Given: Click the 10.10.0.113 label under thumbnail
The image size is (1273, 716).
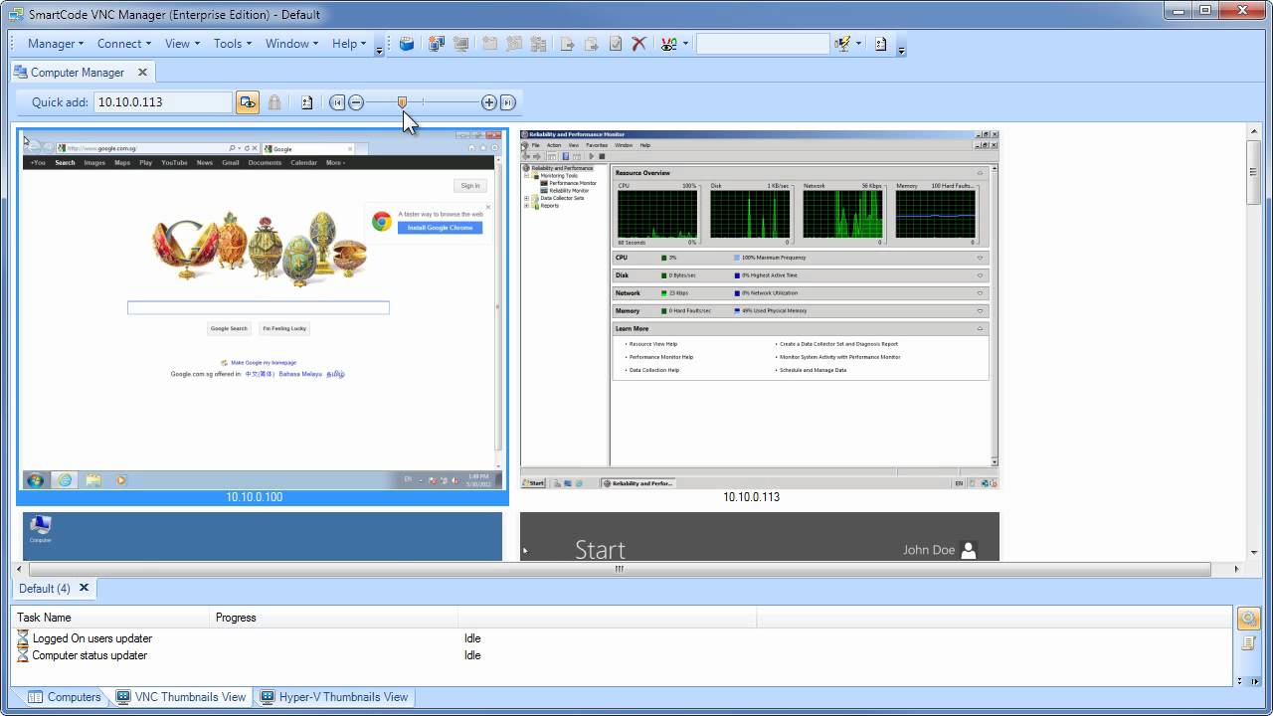Looking at the screenshot, I should pos(751,497).
